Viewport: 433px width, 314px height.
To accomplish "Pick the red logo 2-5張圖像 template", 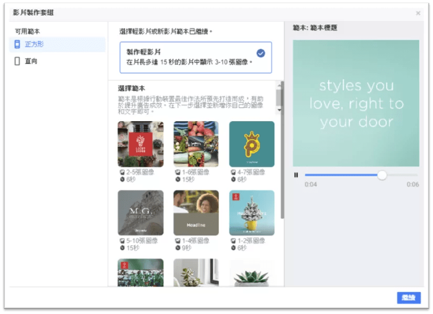I will click(140, 144).
